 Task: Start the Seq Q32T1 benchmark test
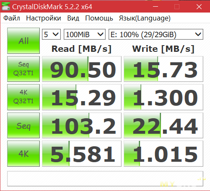click(x=23, y=69)
